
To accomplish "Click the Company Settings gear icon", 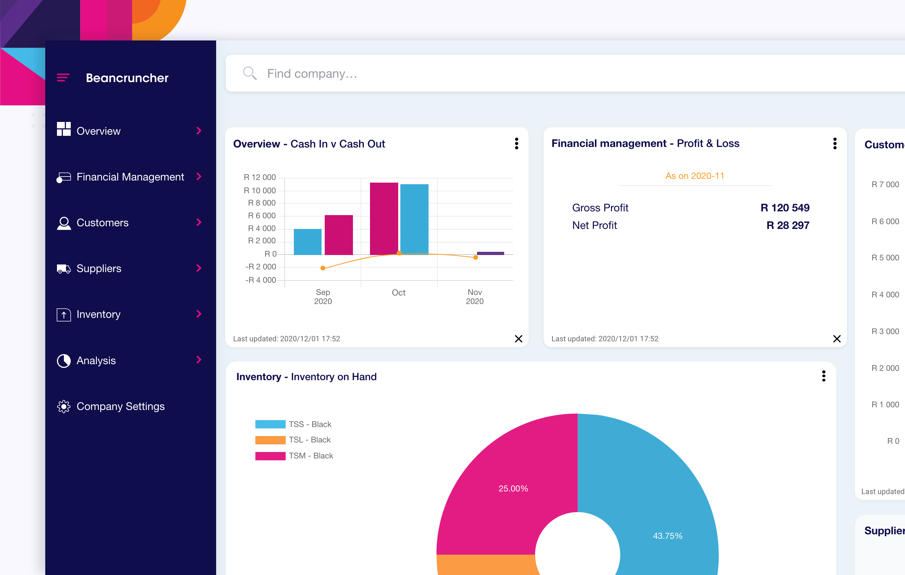I will pyautogui.click(x=64, y=407).
